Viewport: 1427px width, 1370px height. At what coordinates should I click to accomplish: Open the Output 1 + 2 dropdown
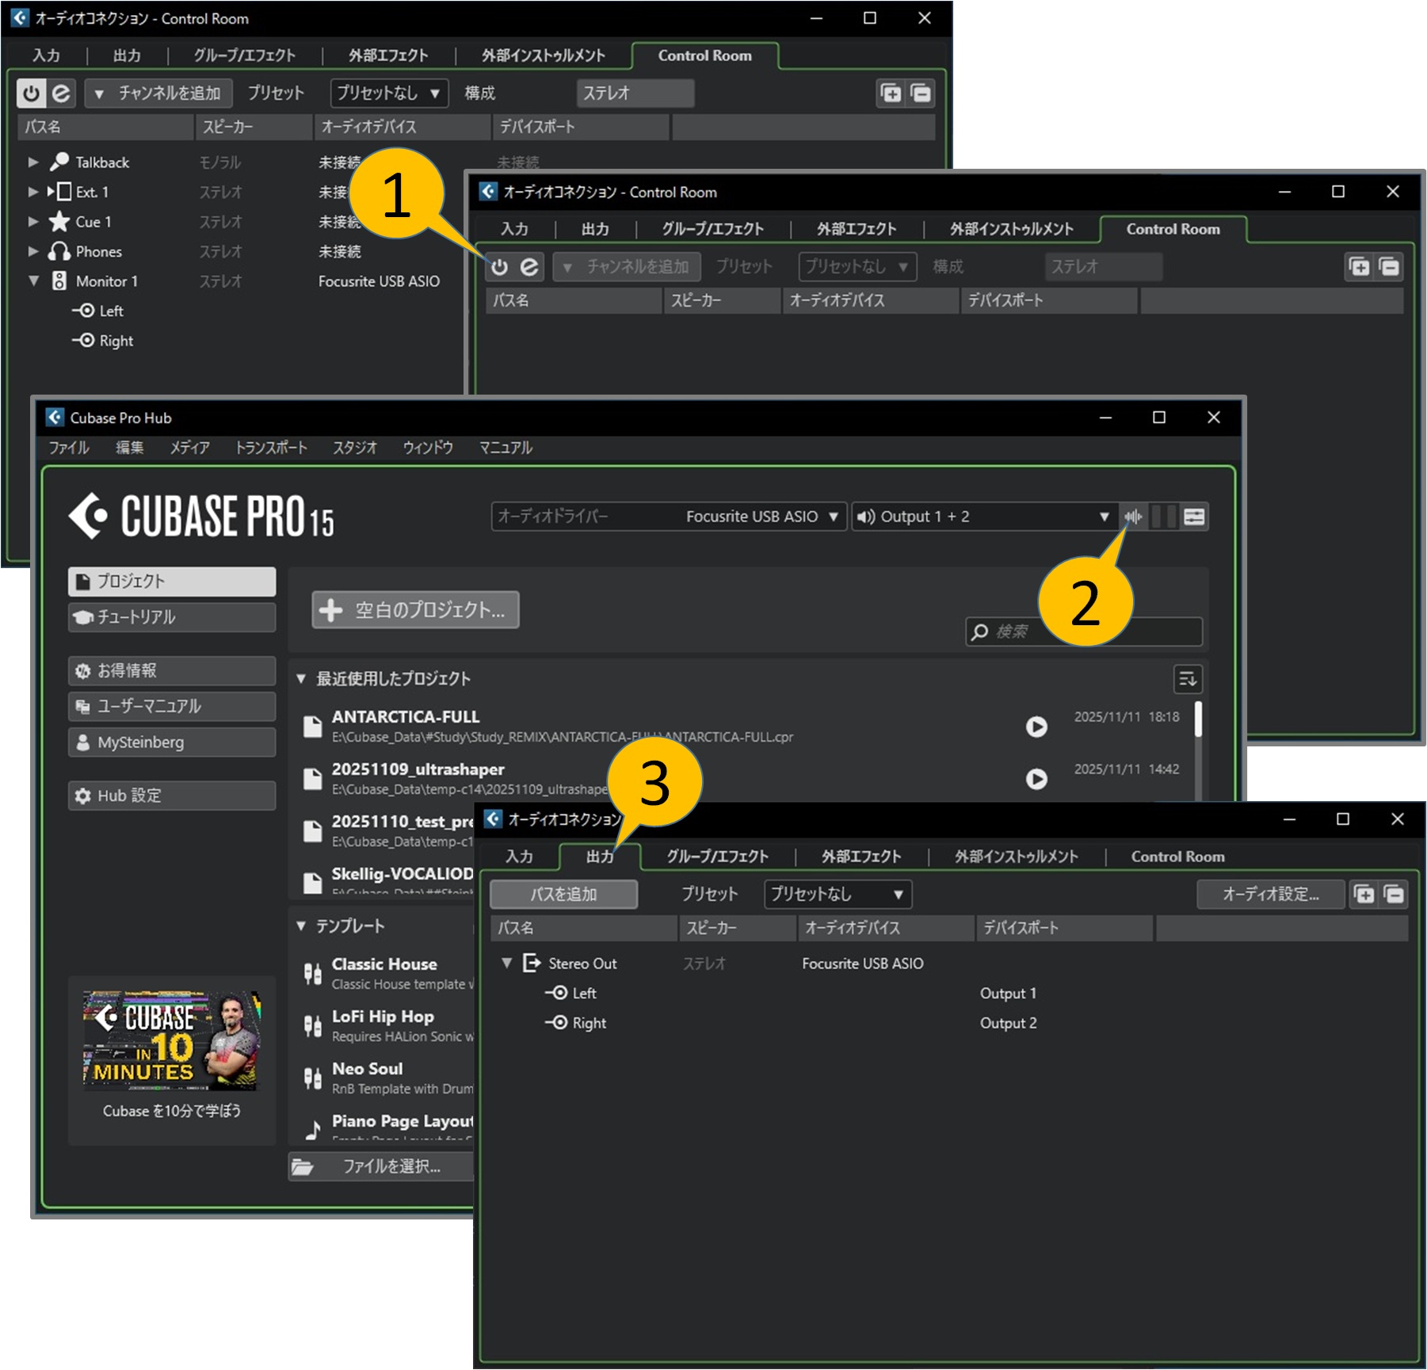point(982,517)
